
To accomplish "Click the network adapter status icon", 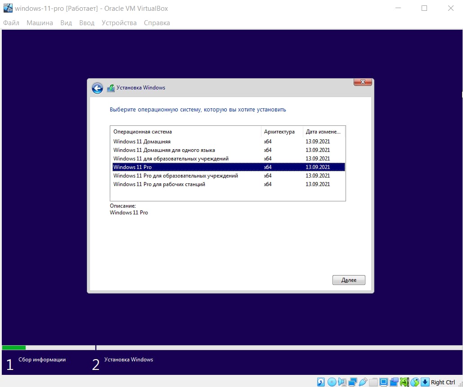I will (x=352, y=382).
